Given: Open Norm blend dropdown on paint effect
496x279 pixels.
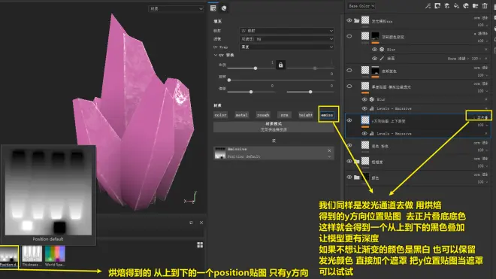Looking at the screenshot, I should click(458, 59).
